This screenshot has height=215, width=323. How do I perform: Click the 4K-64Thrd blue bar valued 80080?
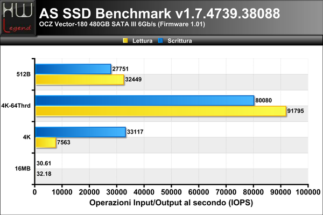pyautogui.click(x=145, y=101)
